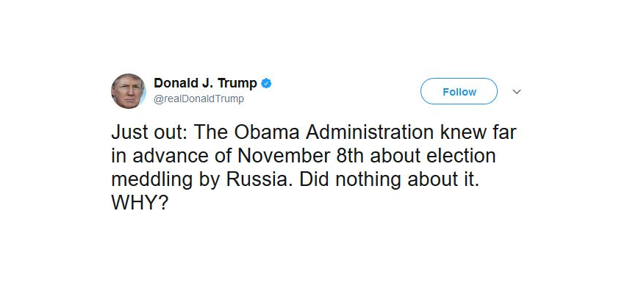Follow the @realDonaldTrump account
This screenshot has height=308, width=641.
click(x=459, y=91)
